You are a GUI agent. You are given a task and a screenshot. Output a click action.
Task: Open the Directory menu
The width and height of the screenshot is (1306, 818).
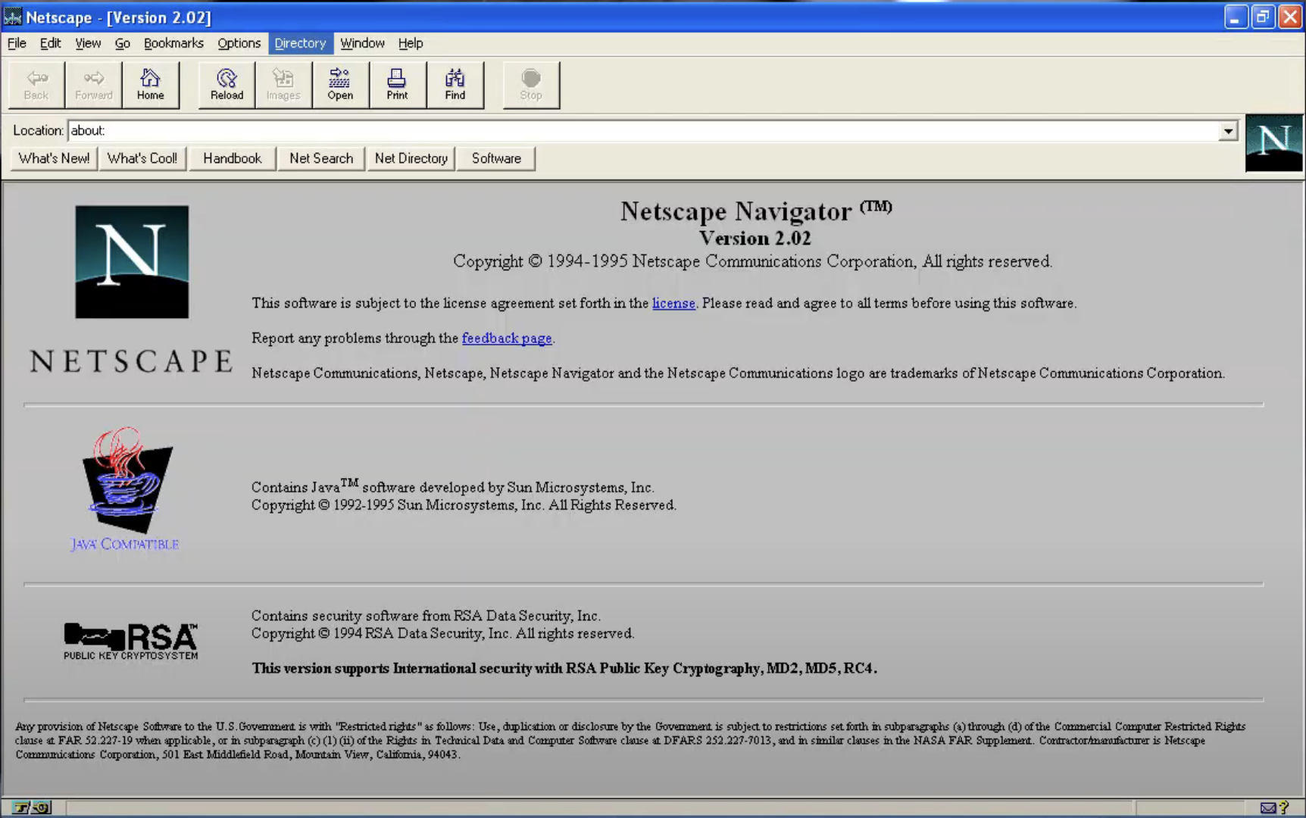[300, 43]
